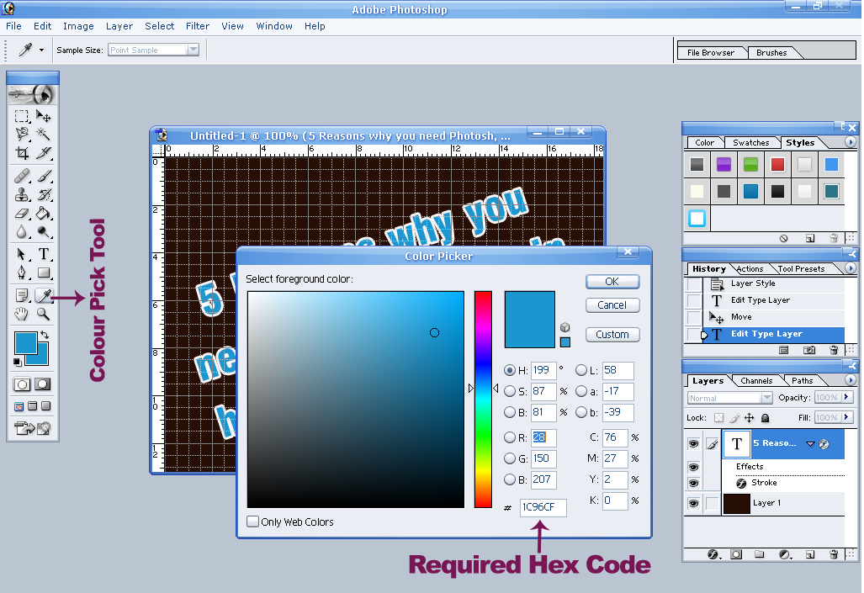The width and height of the screenshot is (864, 593).
Task: Select the Notes tool
Action: (22, 296)
